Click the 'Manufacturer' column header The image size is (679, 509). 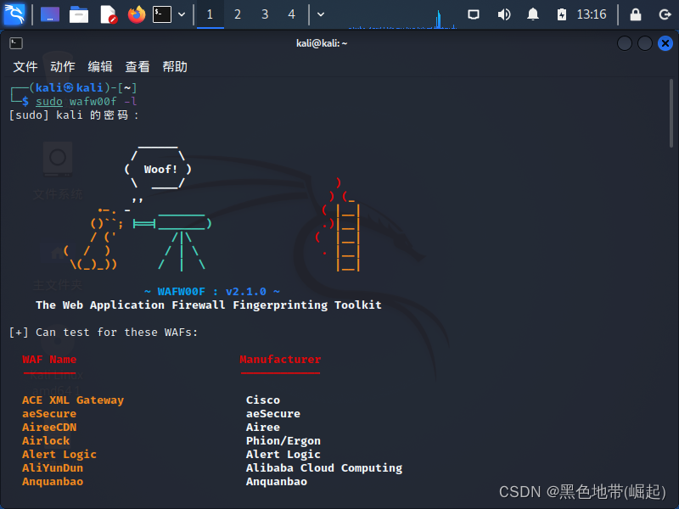[x=280, y=360]
